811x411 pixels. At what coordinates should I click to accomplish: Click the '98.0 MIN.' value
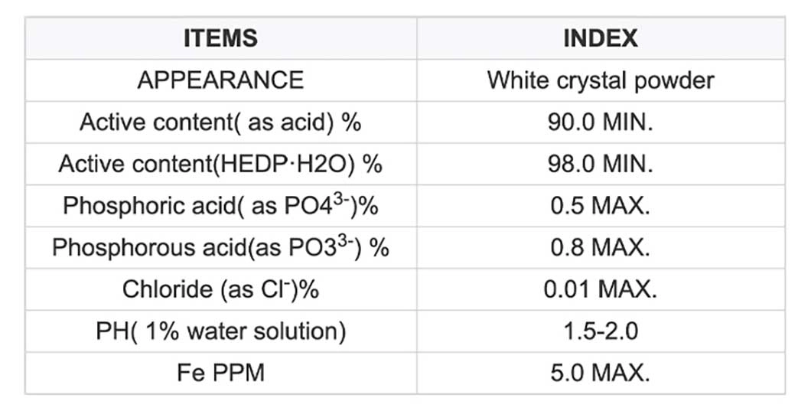click(x=600, y=164)
